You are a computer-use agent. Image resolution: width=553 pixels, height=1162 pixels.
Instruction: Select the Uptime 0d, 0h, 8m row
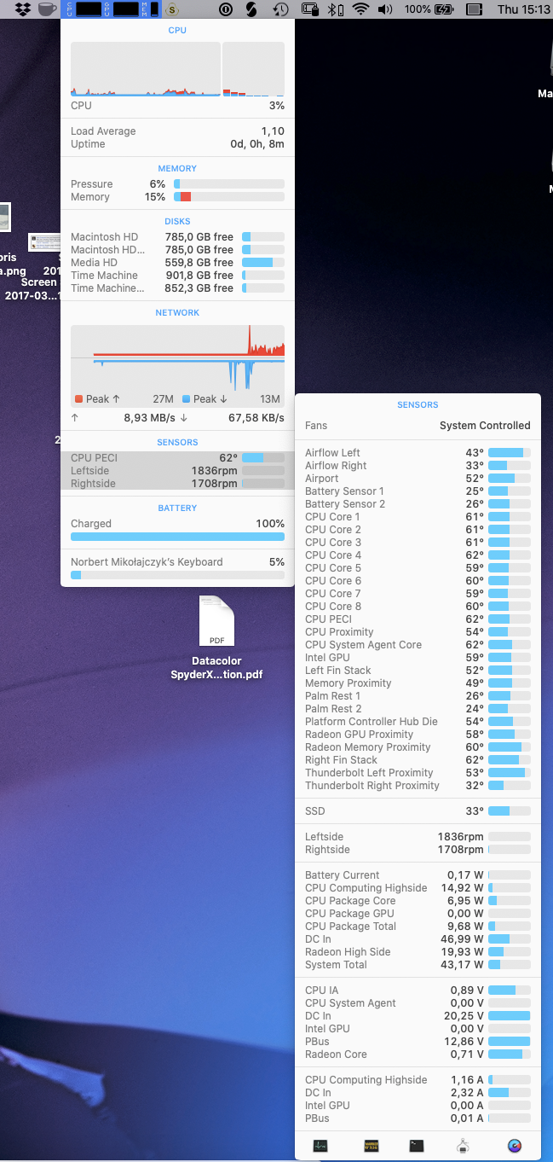[x=177, y=144]
